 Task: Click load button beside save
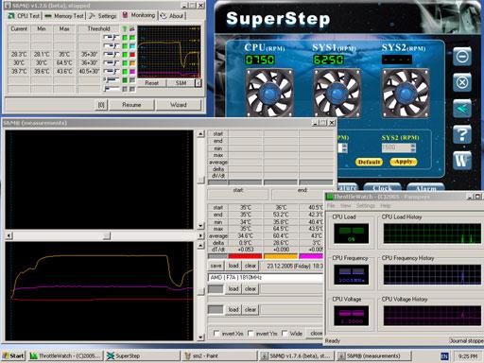pyautogui.click(x=233, y=266)
